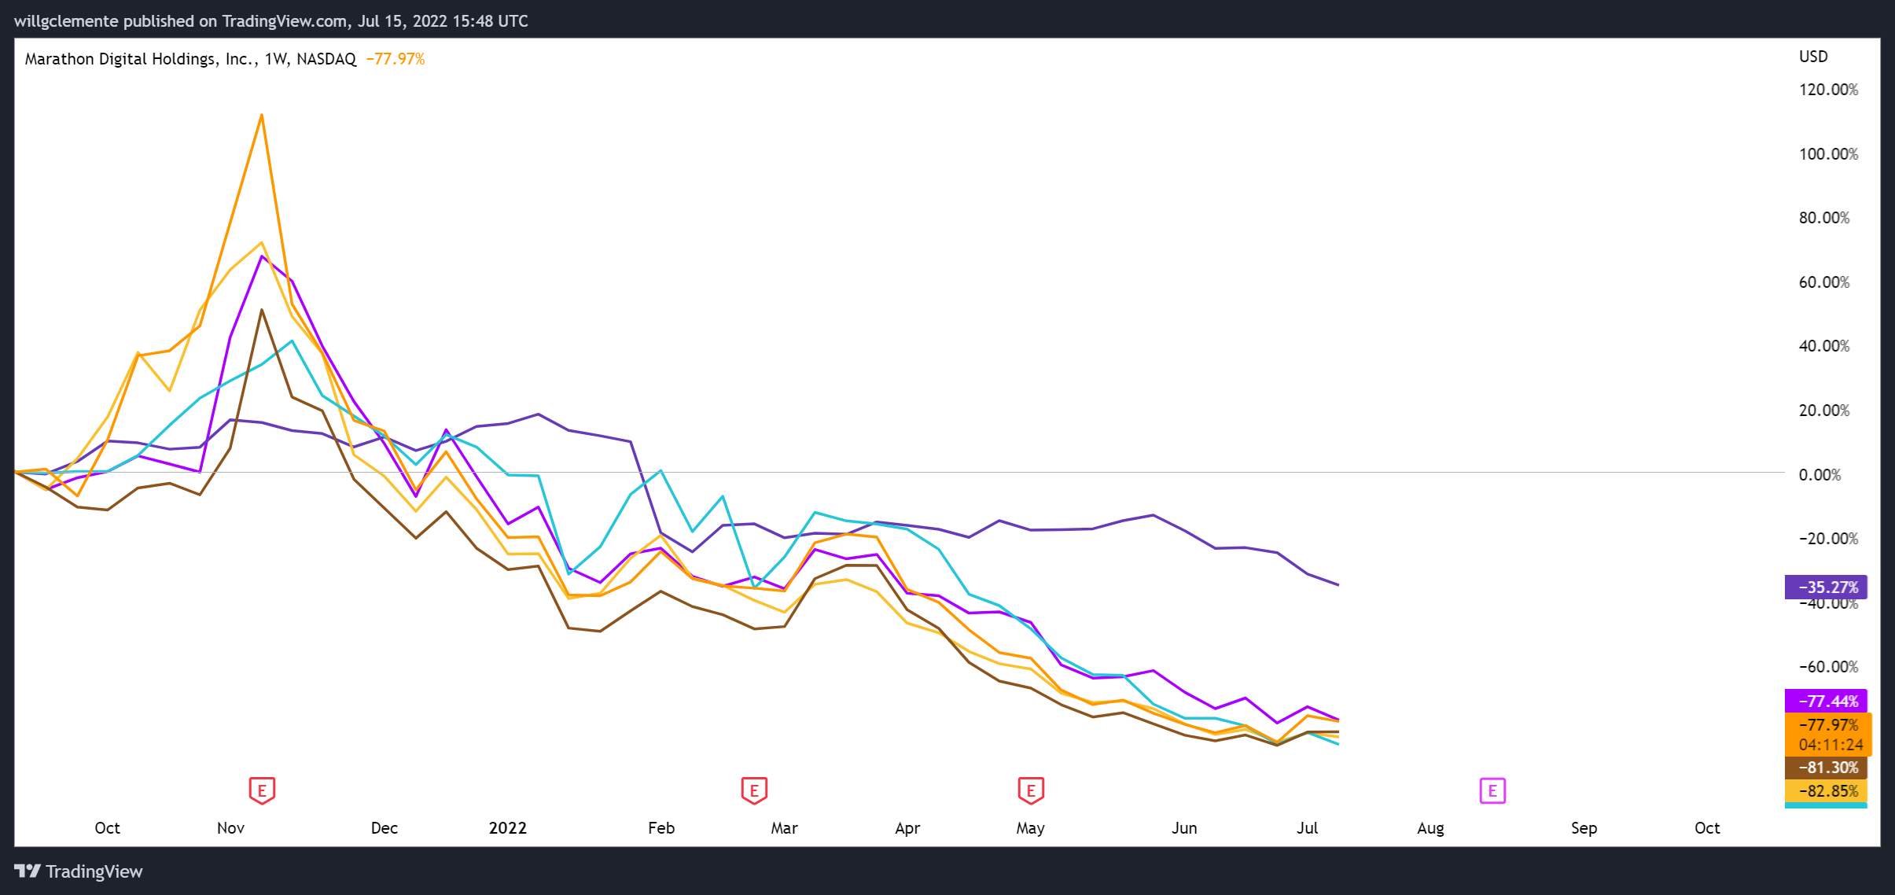Select the May earnings E marker
The image size is (1895, 895).
pyautogui.click(x=1031, y=790)
